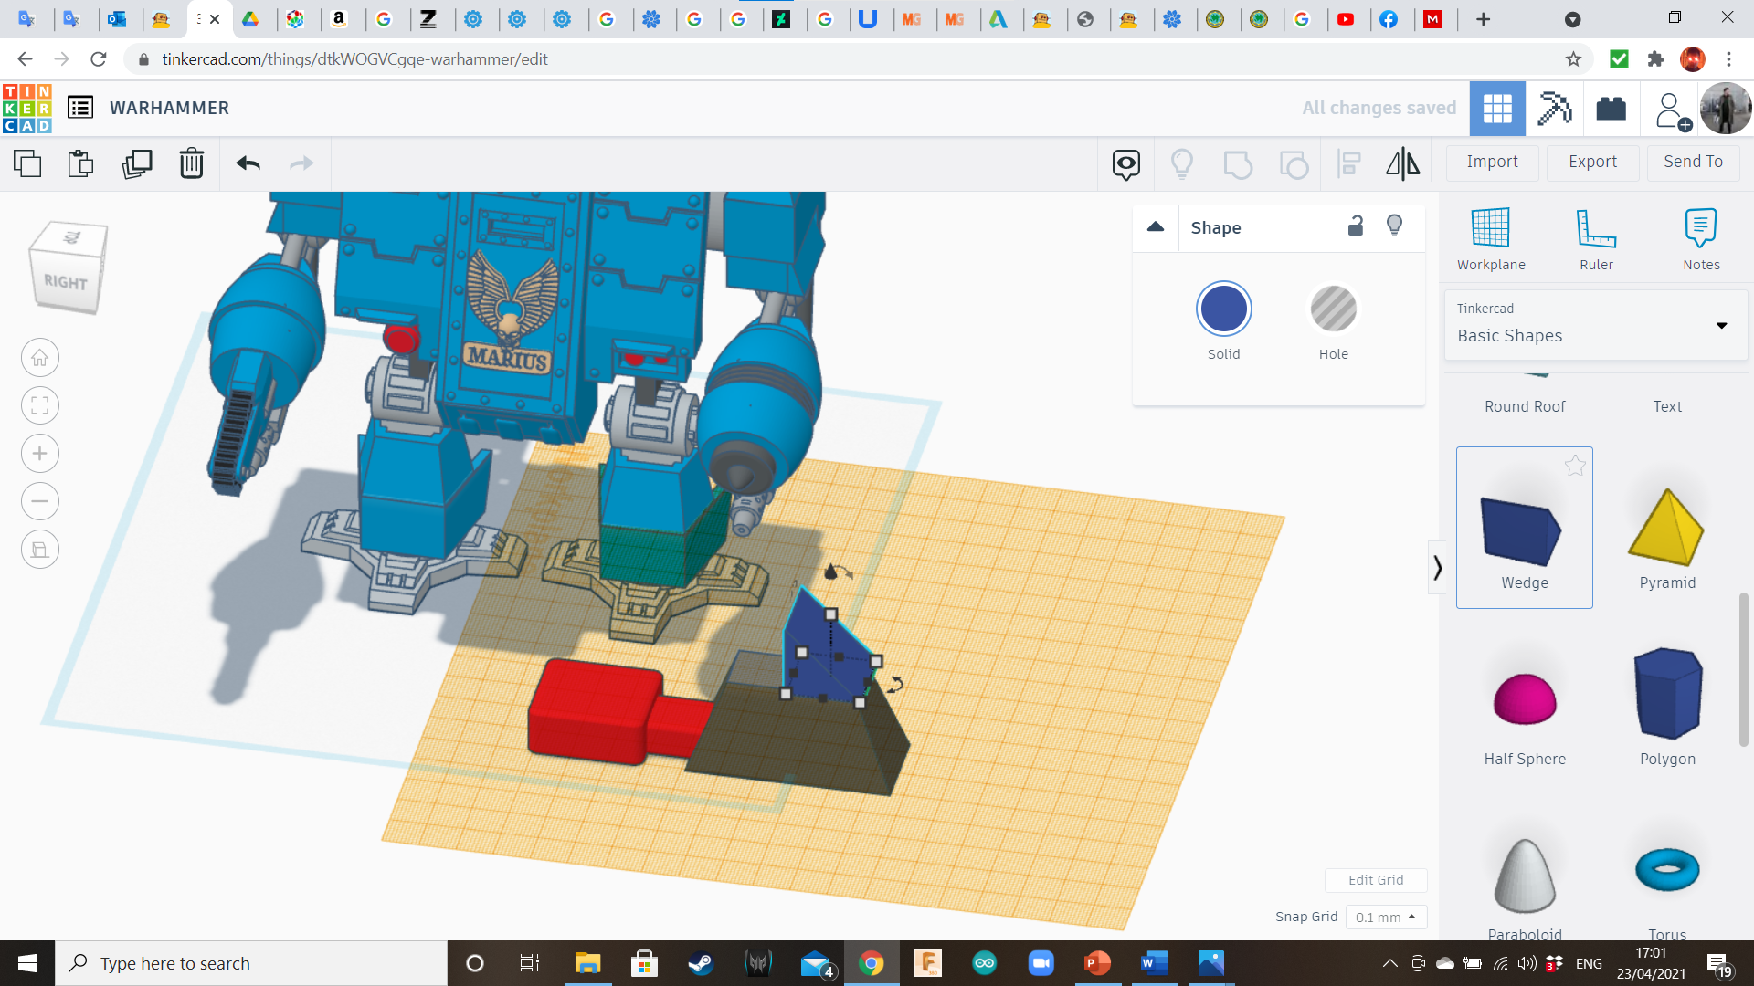Click the Export button
The width and height of the screenshot is (1754, 986).
(x=1592, y=162)
